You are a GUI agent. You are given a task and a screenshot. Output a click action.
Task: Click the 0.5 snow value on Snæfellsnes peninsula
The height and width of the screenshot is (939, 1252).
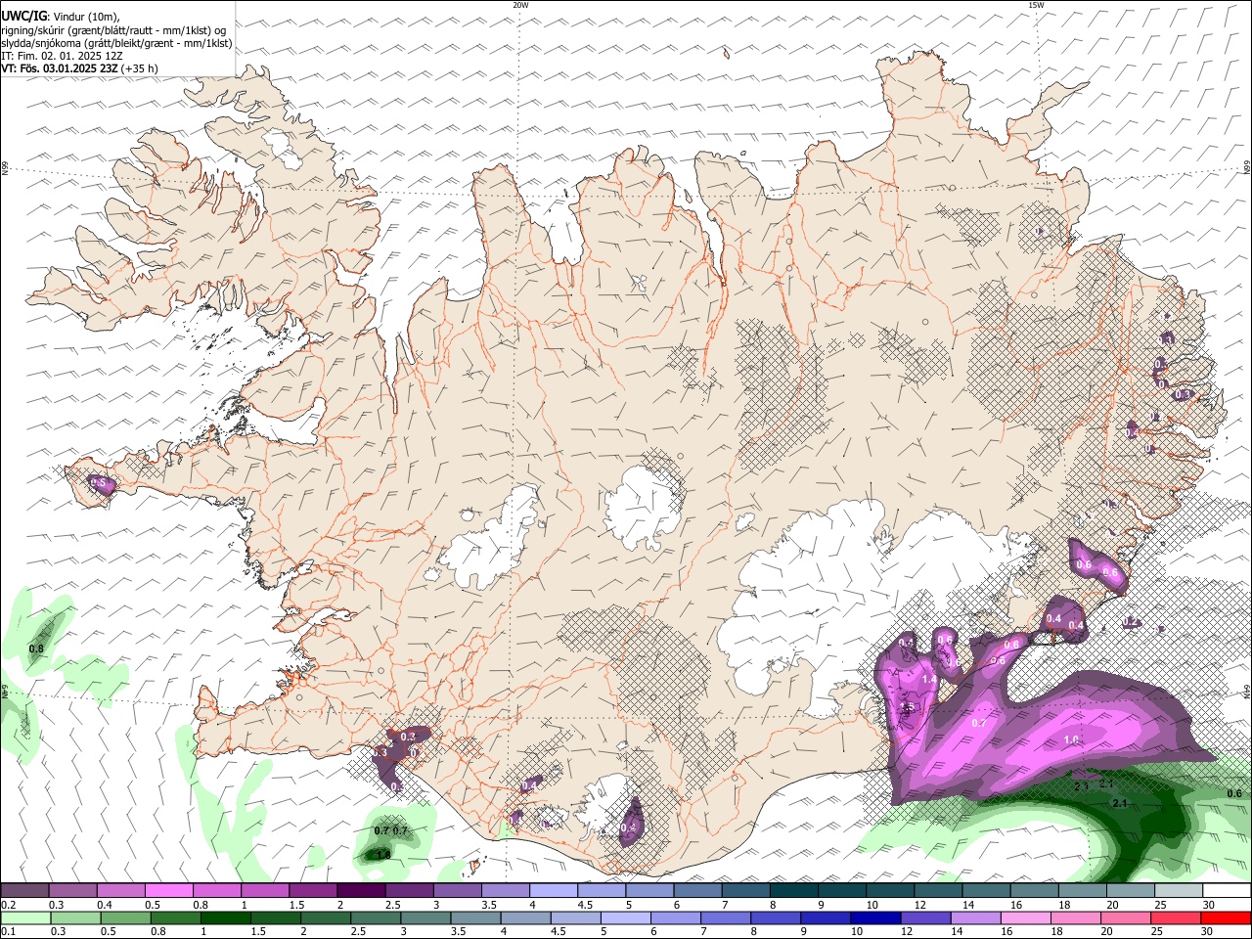pos(97,483)
